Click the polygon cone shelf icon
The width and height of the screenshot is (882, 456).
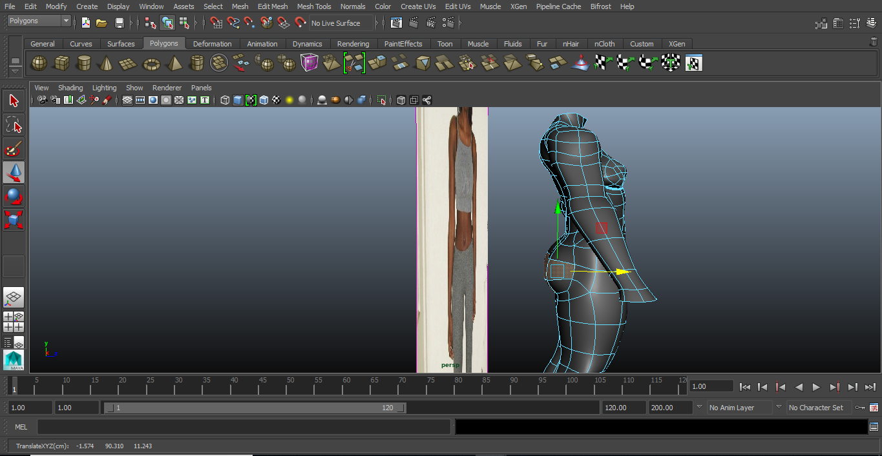(x=107, y=63)
